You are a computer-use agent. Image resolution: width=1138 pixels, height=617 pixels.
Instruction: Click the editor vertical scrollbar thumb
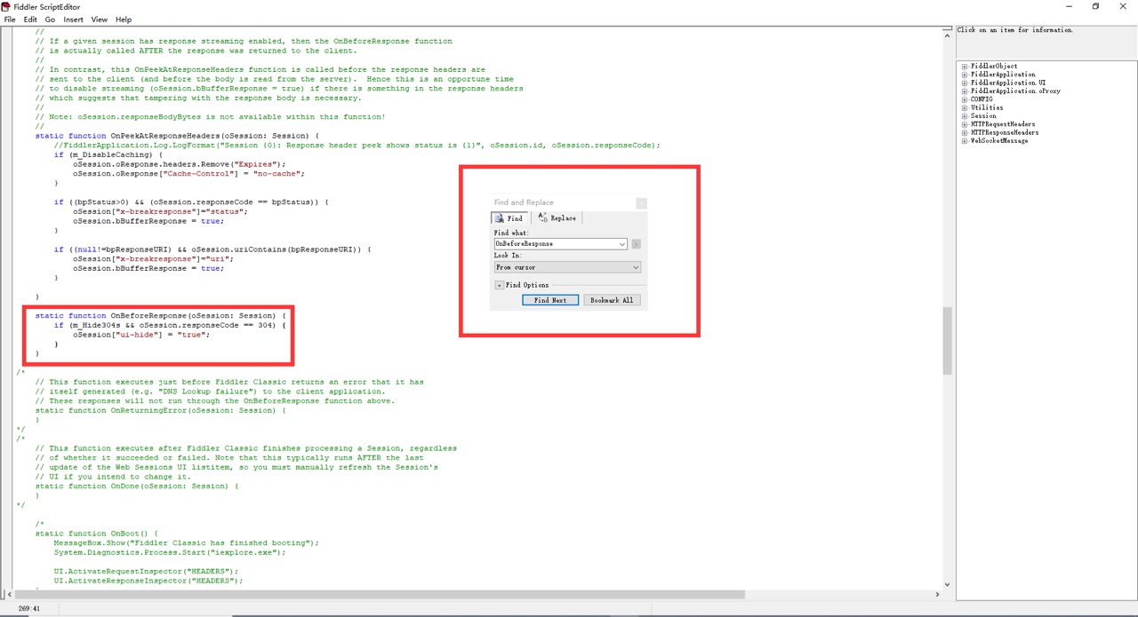[947, 341]
